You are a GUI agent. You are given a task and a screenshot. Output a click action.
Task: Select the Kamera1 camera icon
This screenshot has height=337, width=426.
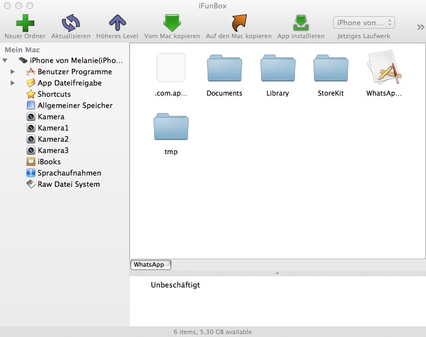coord(31,128)
